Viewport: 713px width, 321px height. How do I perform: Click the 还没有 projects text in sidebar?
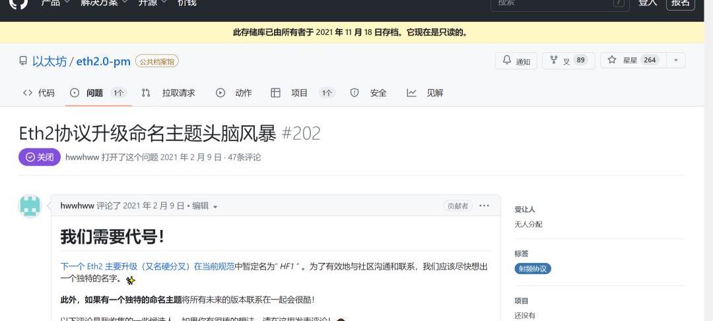pos(525,315)
